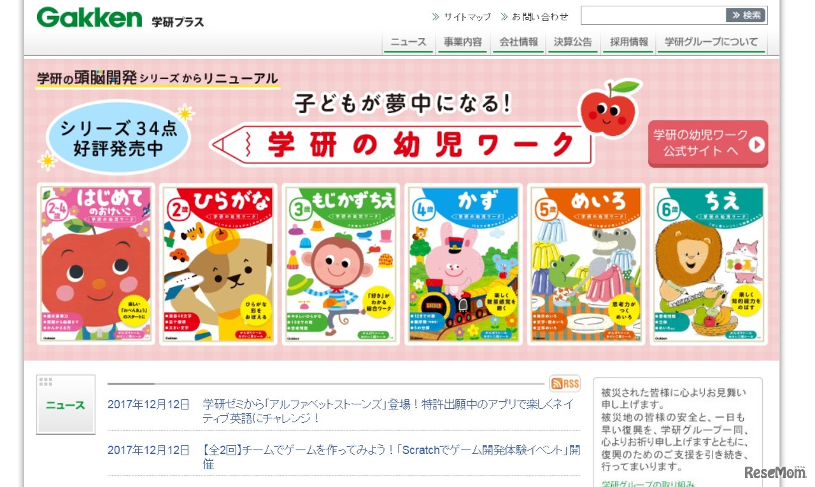
Task: Click the Gakken logo
Action: [x=89, y=18]
